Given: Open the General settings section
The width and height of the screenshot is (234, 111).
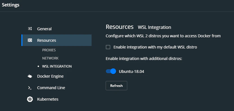Looking at the screenshot, I should pyautogui.click(x=44, y=29).
